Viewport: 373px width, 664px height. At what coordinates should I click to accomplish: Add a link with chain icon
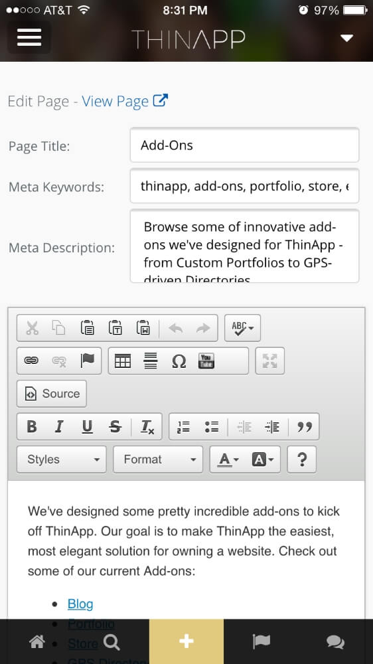pos(31,361)
